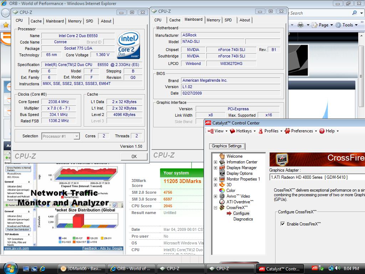
Task: Expand the Information Center tree node
Action: [x=216, y=162]
